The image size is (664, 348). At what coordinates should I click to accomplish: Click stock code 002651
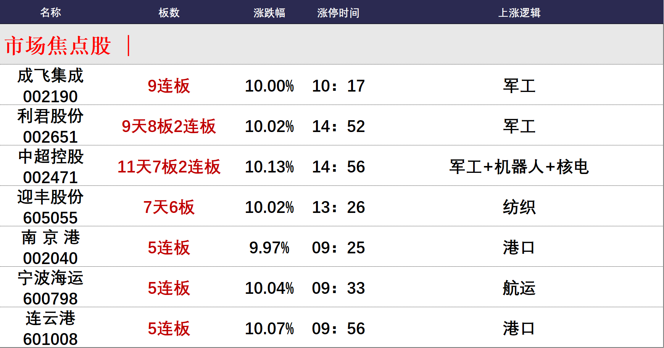pos(50,137)
